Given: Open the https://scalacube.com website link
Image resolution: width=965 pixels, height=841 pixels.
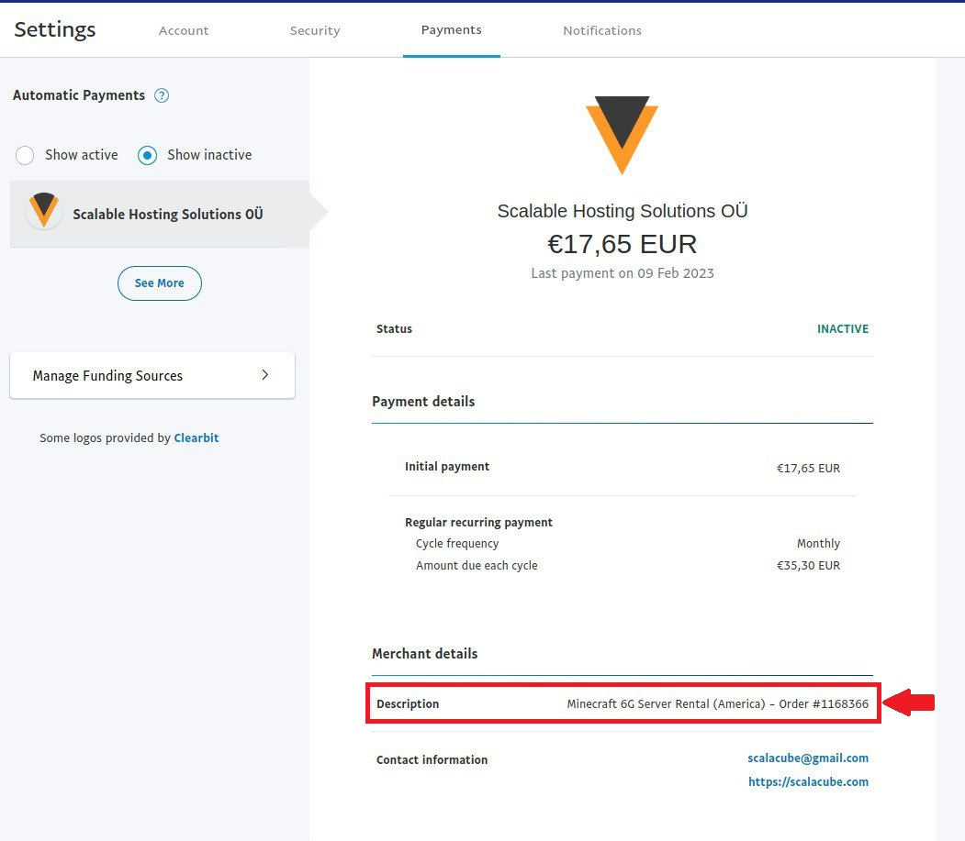Looking at the screenshot, I should pos(808,781).
